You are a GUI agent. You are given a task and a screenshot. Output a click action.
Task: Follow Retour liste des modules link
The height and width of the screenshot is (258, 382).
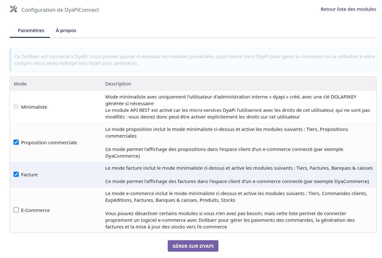(348, 9)
